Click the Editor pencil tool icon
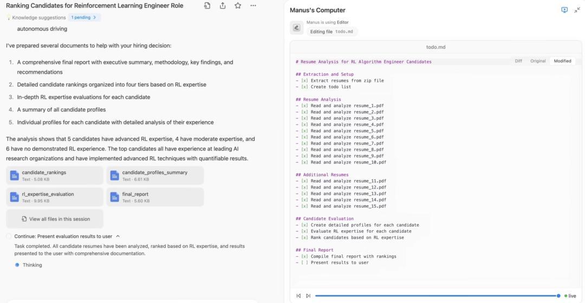This screenshot has width=585, height=303. coord(297,28)
